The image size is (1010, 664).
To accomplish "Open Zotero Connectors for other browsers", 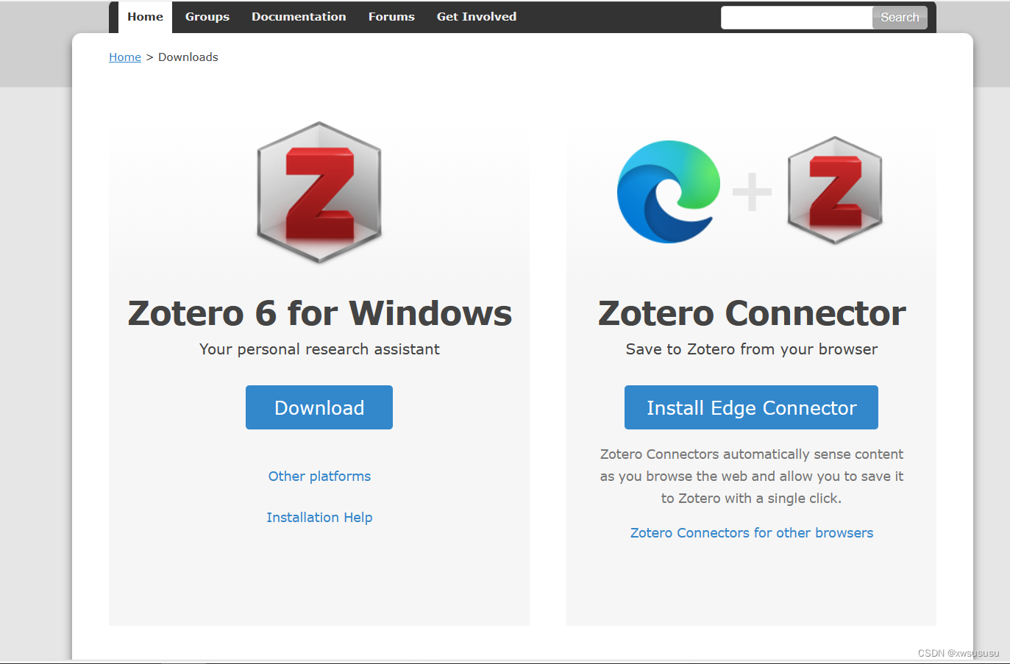I will (x=751, y=532).
